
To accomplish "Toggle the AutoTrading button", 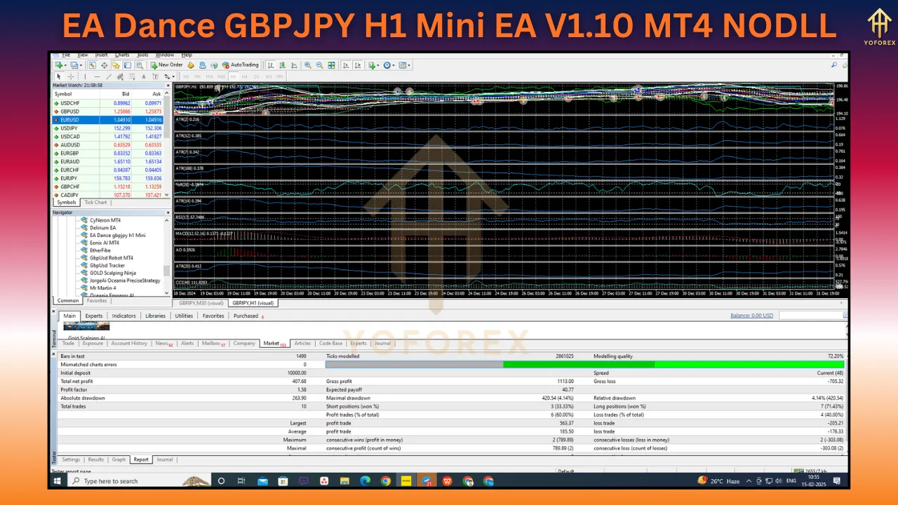I will [240, 65].
